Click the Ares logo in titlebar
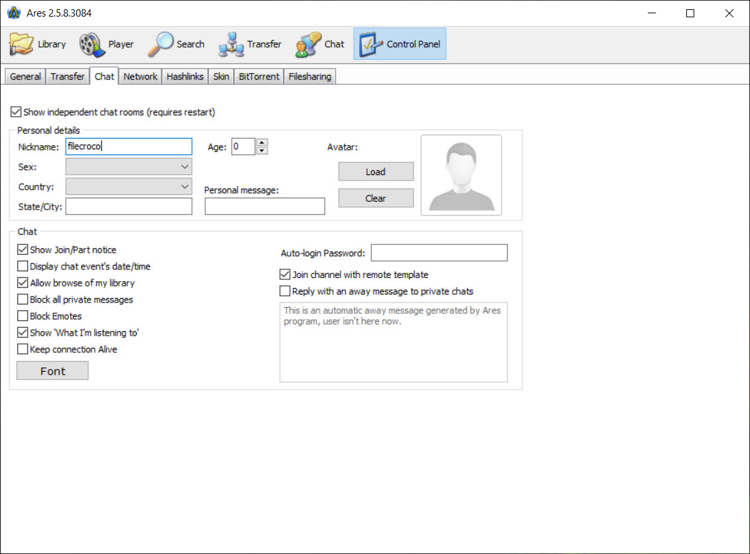 (x=13, y=12)
